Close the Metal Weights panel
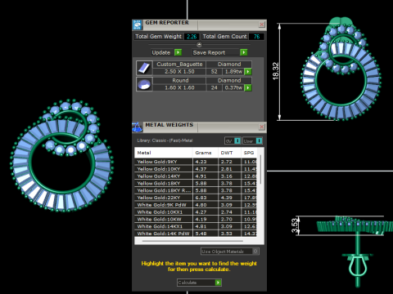 (x=261, y=127)
